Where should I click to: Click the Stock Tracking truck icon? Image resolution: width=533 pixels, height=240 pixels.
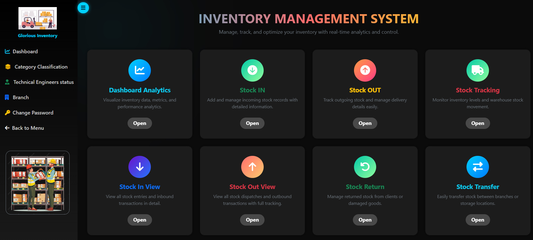click(478, 70)
